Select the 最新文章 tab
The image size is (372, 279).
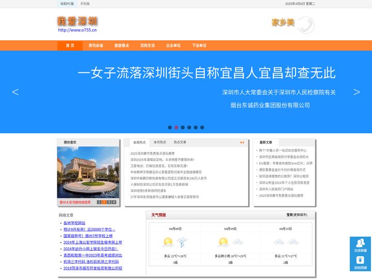pyautogui.click(x=266, y=143)
